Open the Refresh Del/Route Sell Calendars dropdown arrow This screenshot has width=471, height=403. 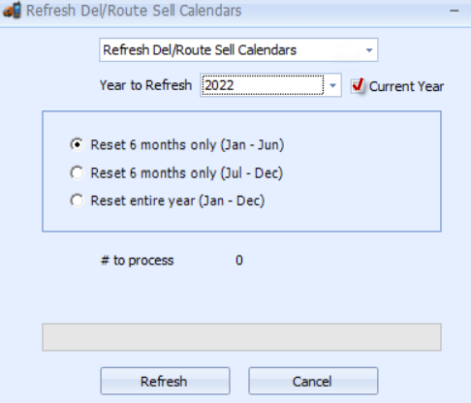[x=369, y=50]
